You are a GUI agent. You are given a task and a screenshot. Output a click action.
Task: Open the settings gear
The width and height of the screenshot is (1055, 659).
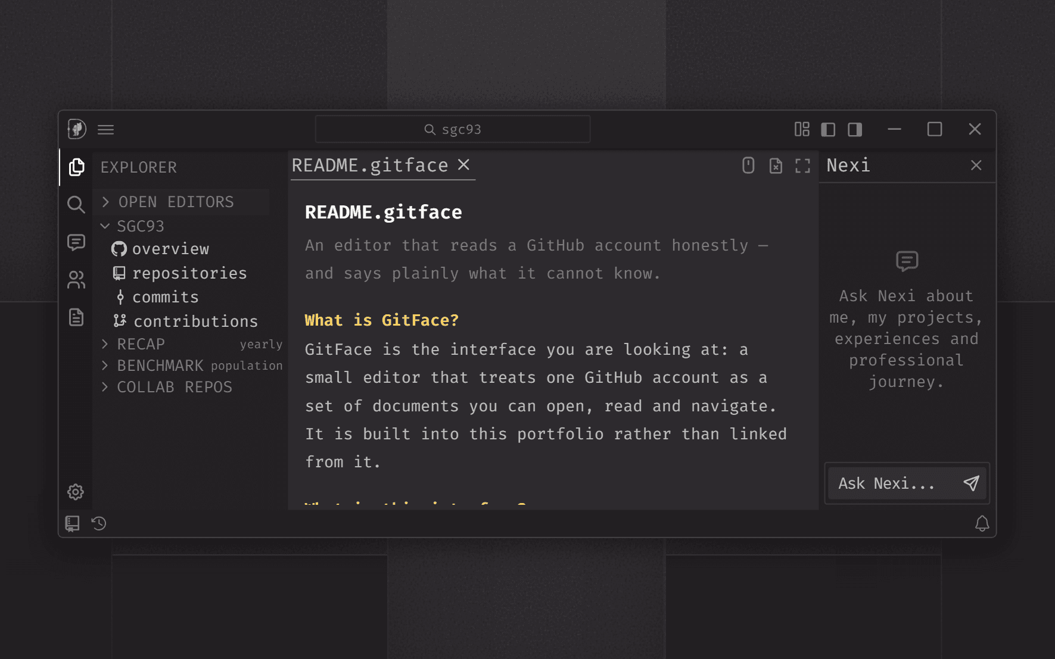tap(76, 492)
